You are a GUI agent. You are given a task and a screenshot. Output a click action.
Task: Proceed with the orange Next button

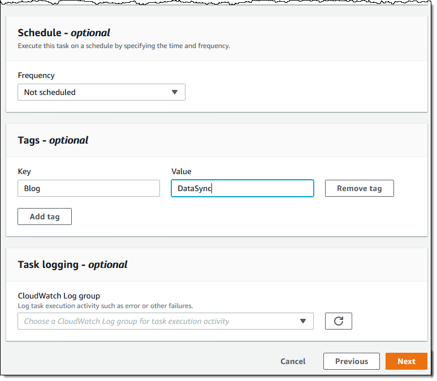pyautogui.click(x=406, y=361)
